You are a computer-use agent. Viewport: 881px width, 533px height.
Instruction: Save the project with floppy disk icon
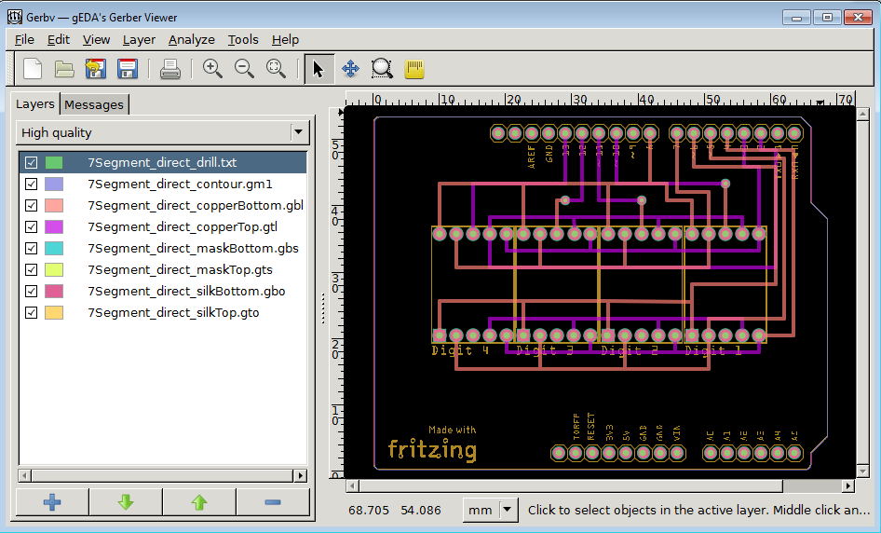(128, 69)
